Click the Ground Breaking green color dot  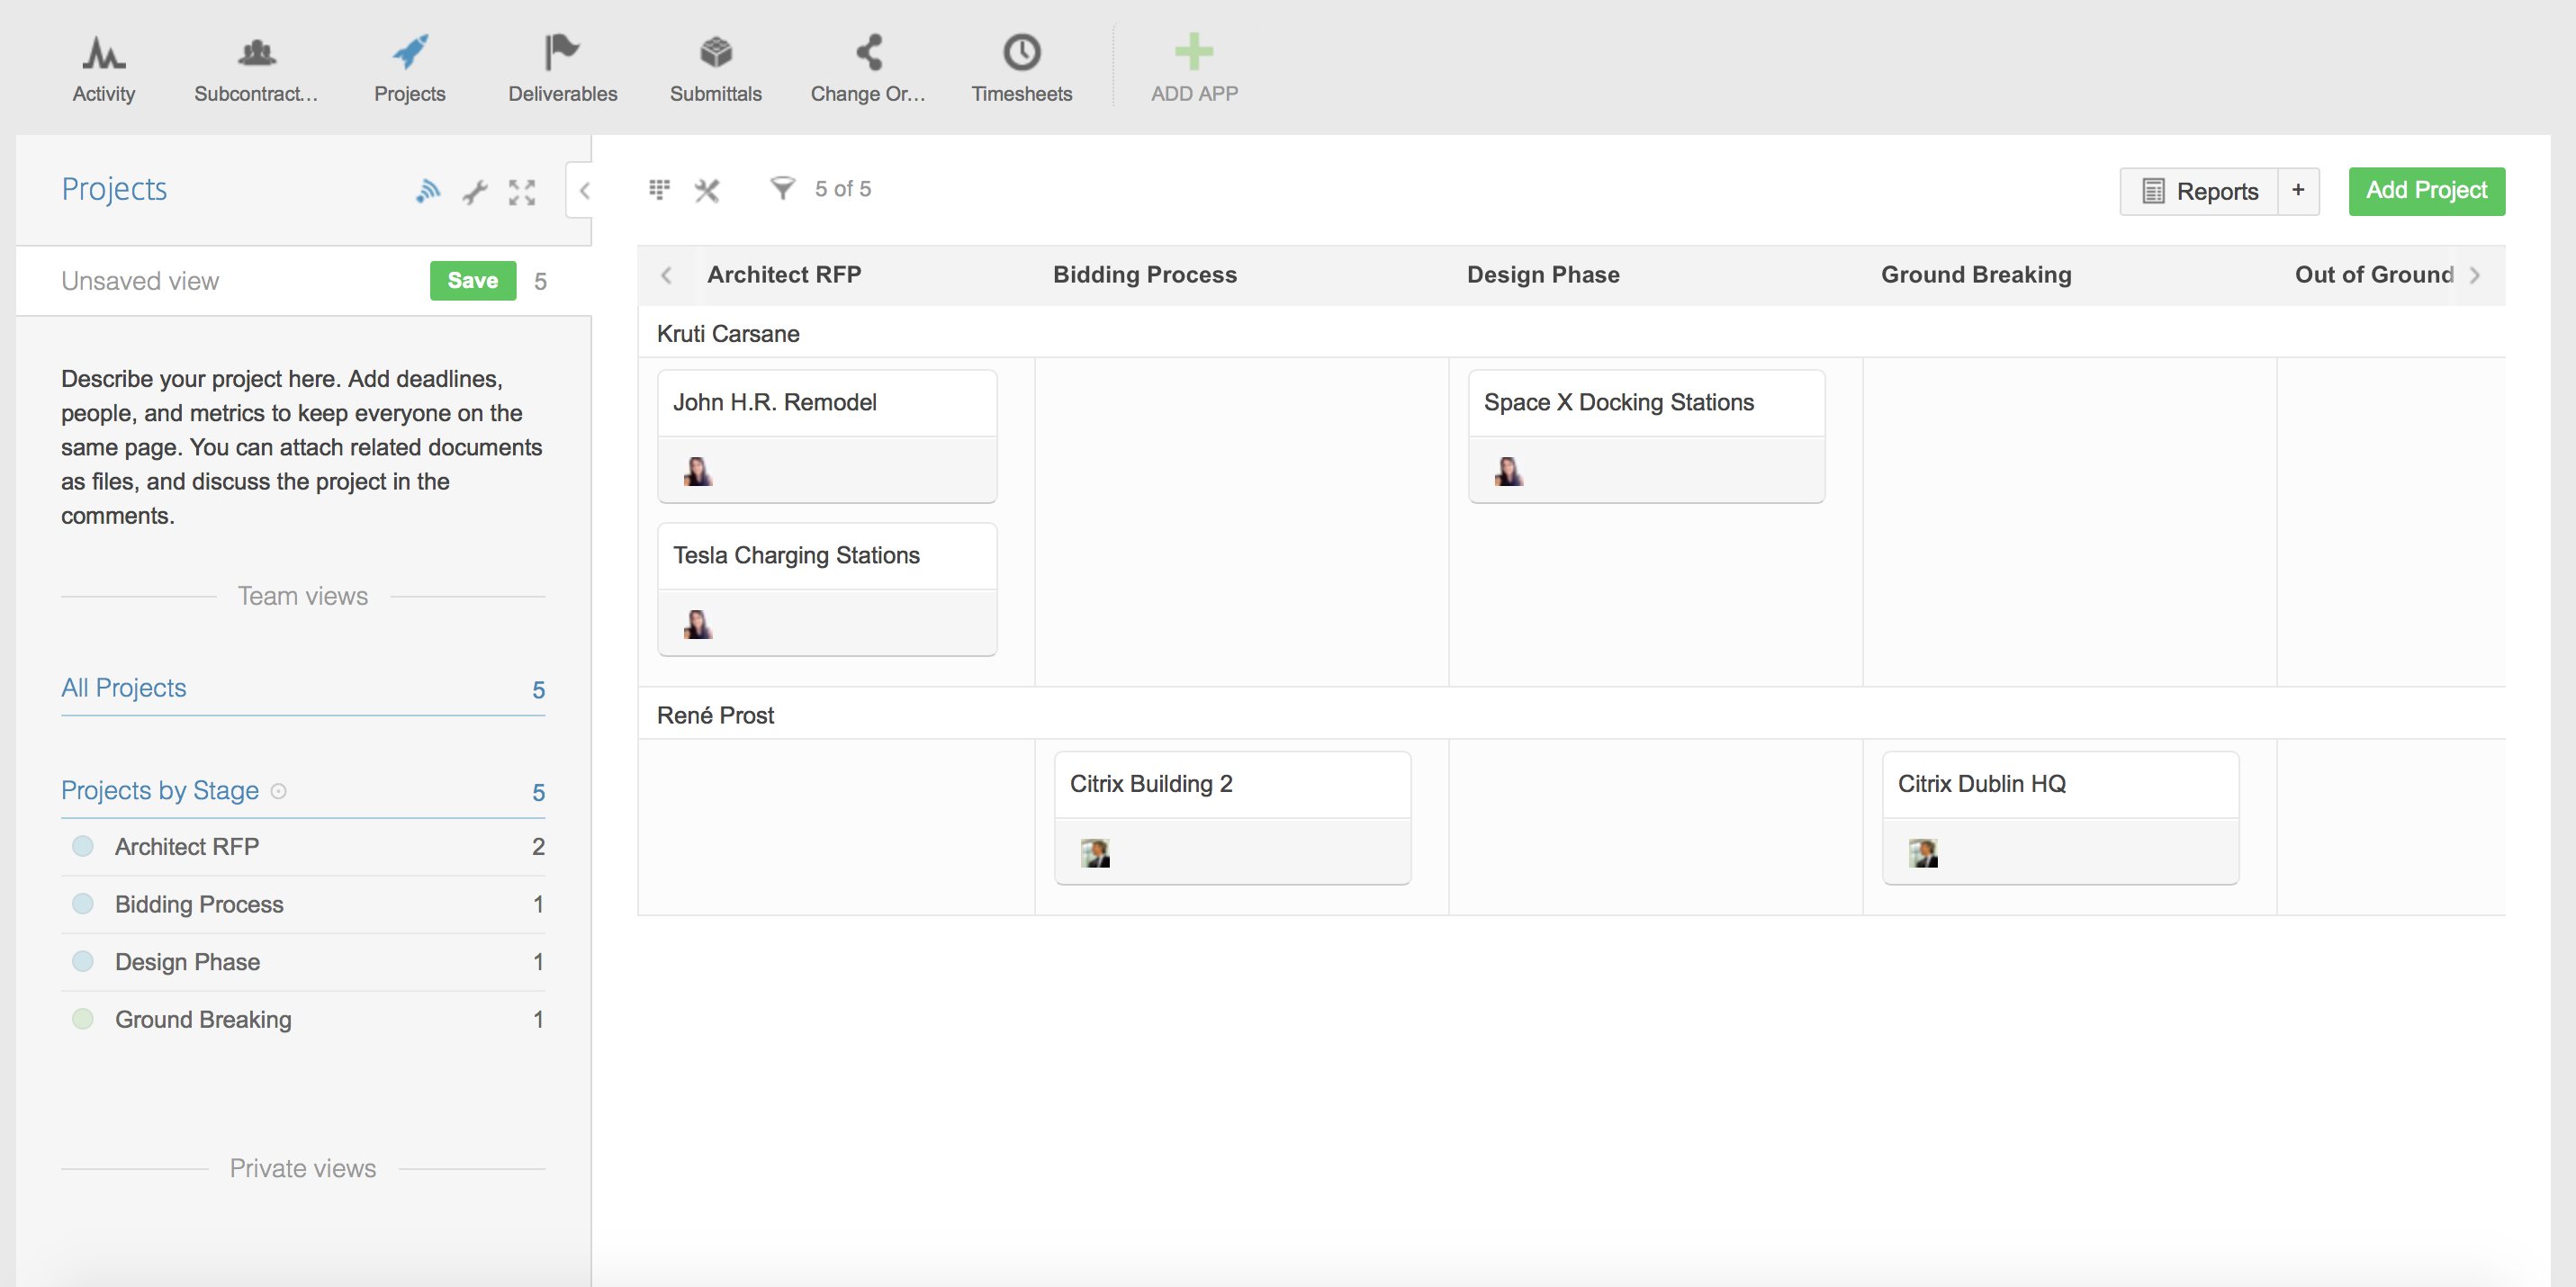coord(83,1019)
